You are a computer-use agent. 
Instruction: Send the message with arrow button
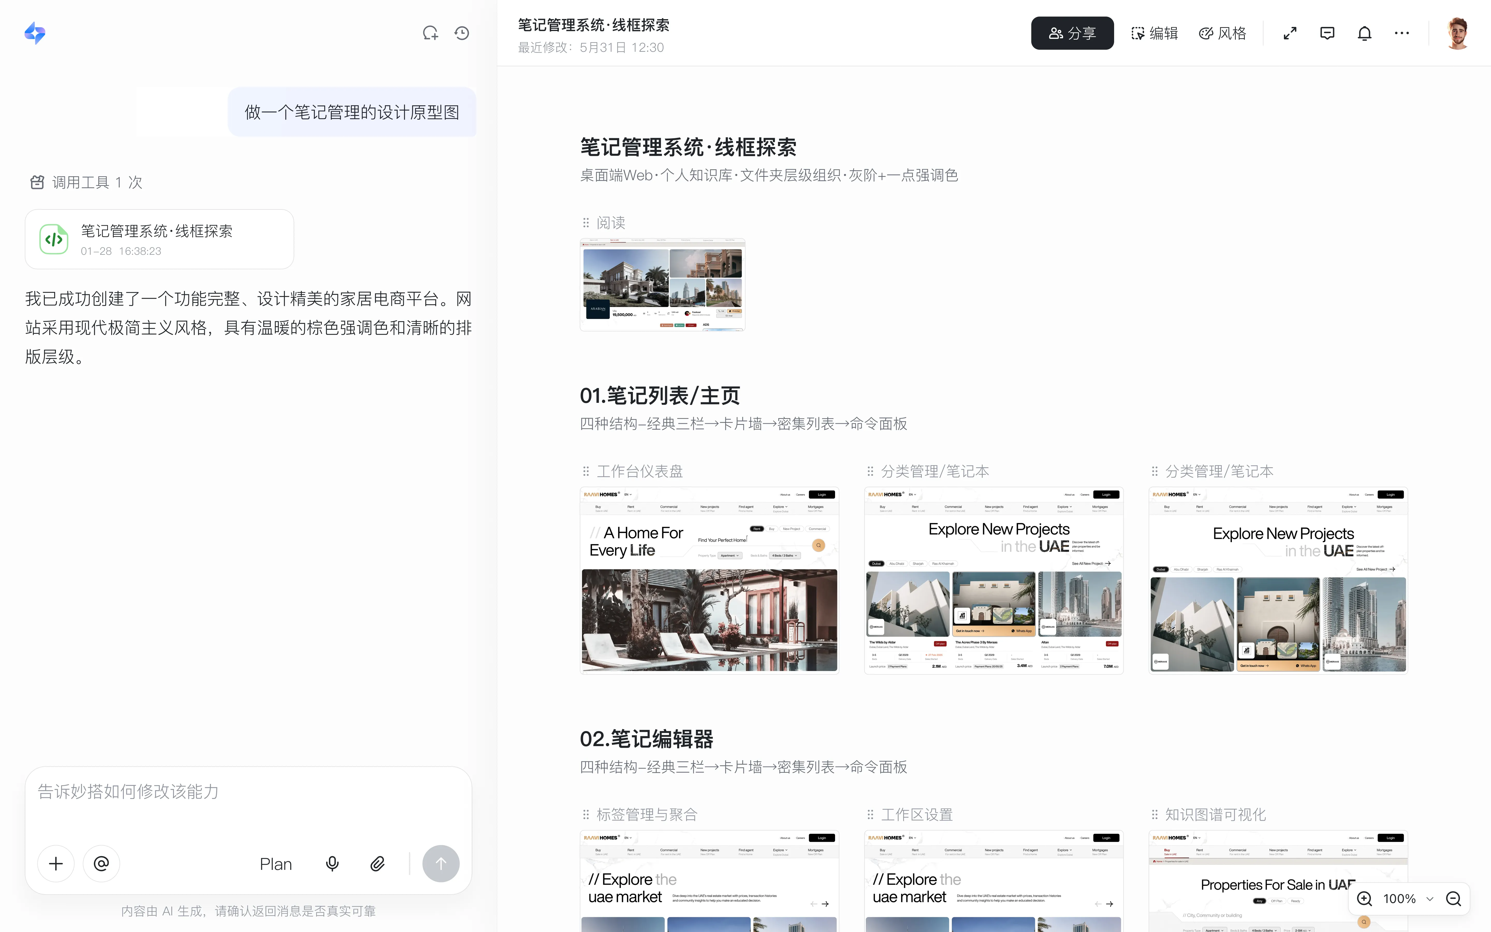pos(441,864)
